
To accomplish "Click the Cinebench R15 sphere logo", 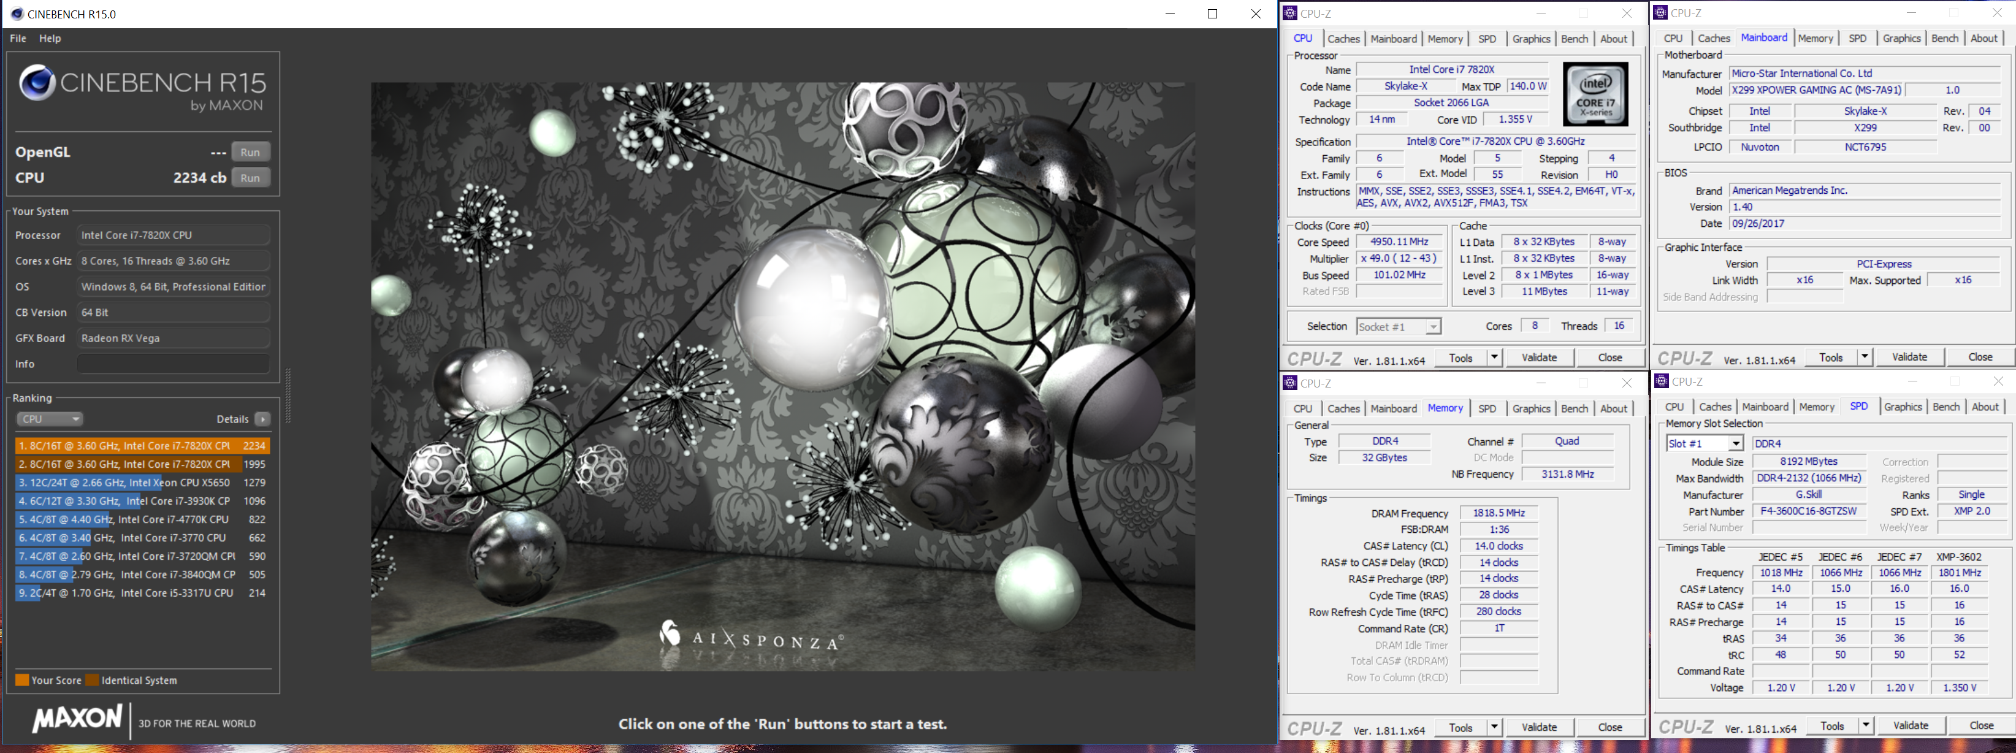I will (37, 82).
